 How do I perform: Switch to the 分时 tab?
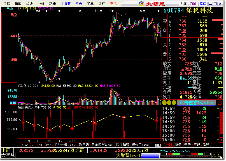(x=169, y=145)
